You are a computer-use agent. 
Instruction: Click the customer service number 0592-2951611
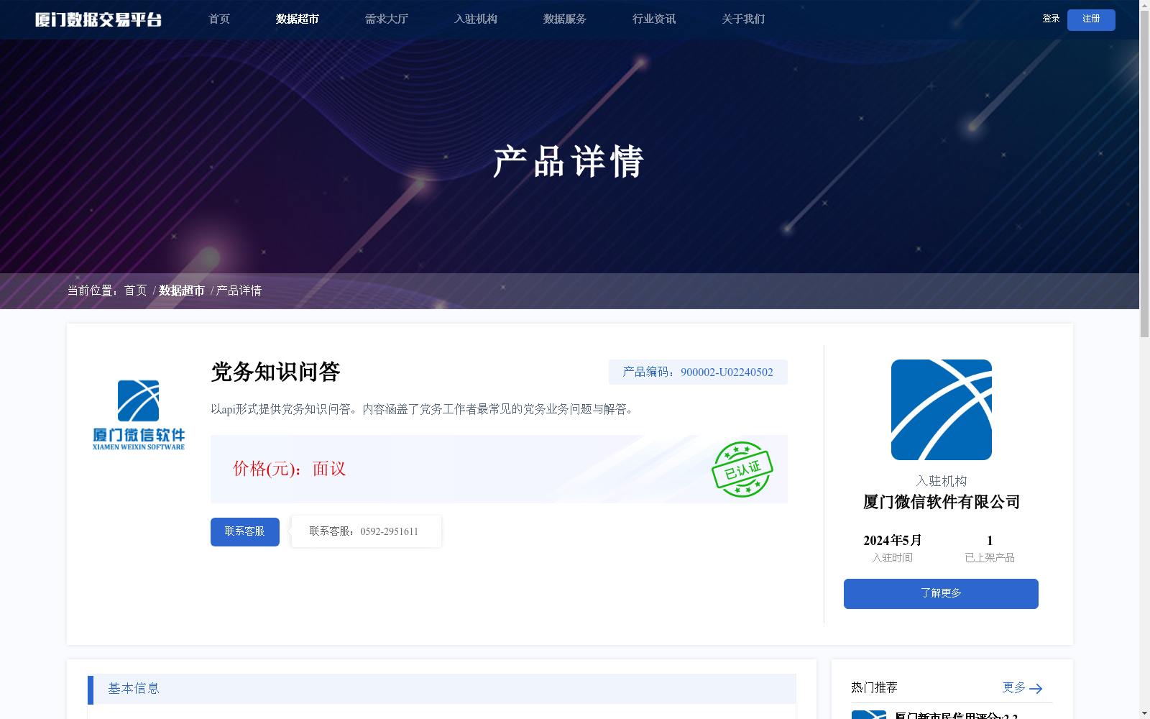389,532
